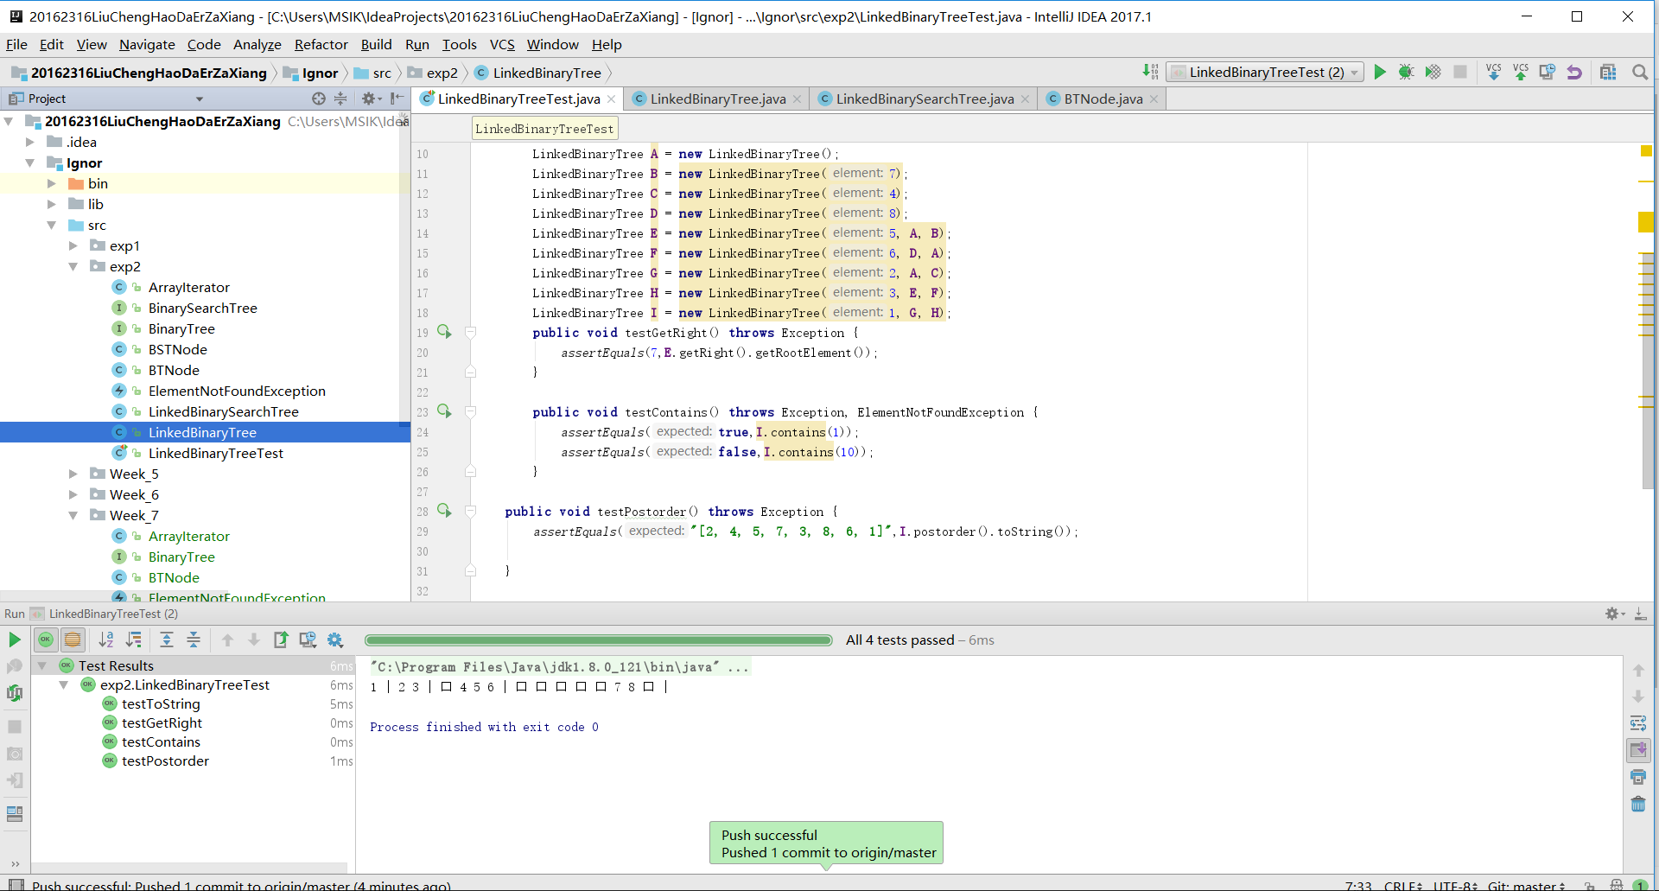Hide the Project panel with the hide icon
The height and width of the screenshot is (891, 1659).
tap(396, 99)
